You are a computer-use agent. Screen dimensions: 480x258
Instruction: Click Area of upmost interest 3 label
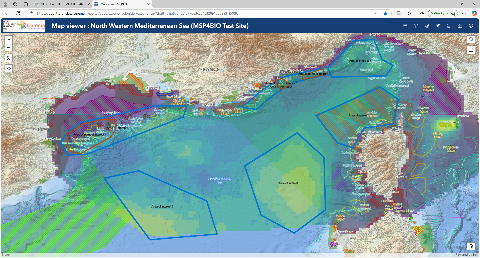314,74
